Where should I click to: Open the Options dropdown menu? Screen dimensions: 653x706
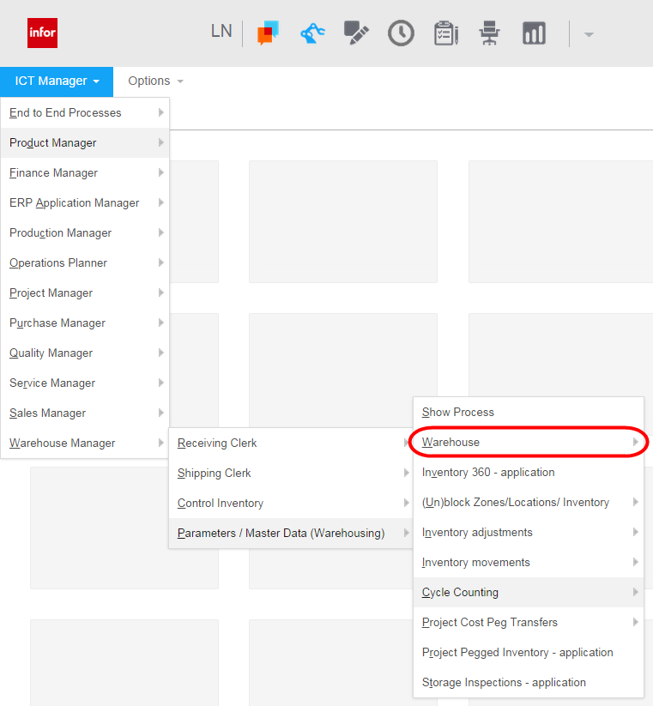(x=155, y=81)
